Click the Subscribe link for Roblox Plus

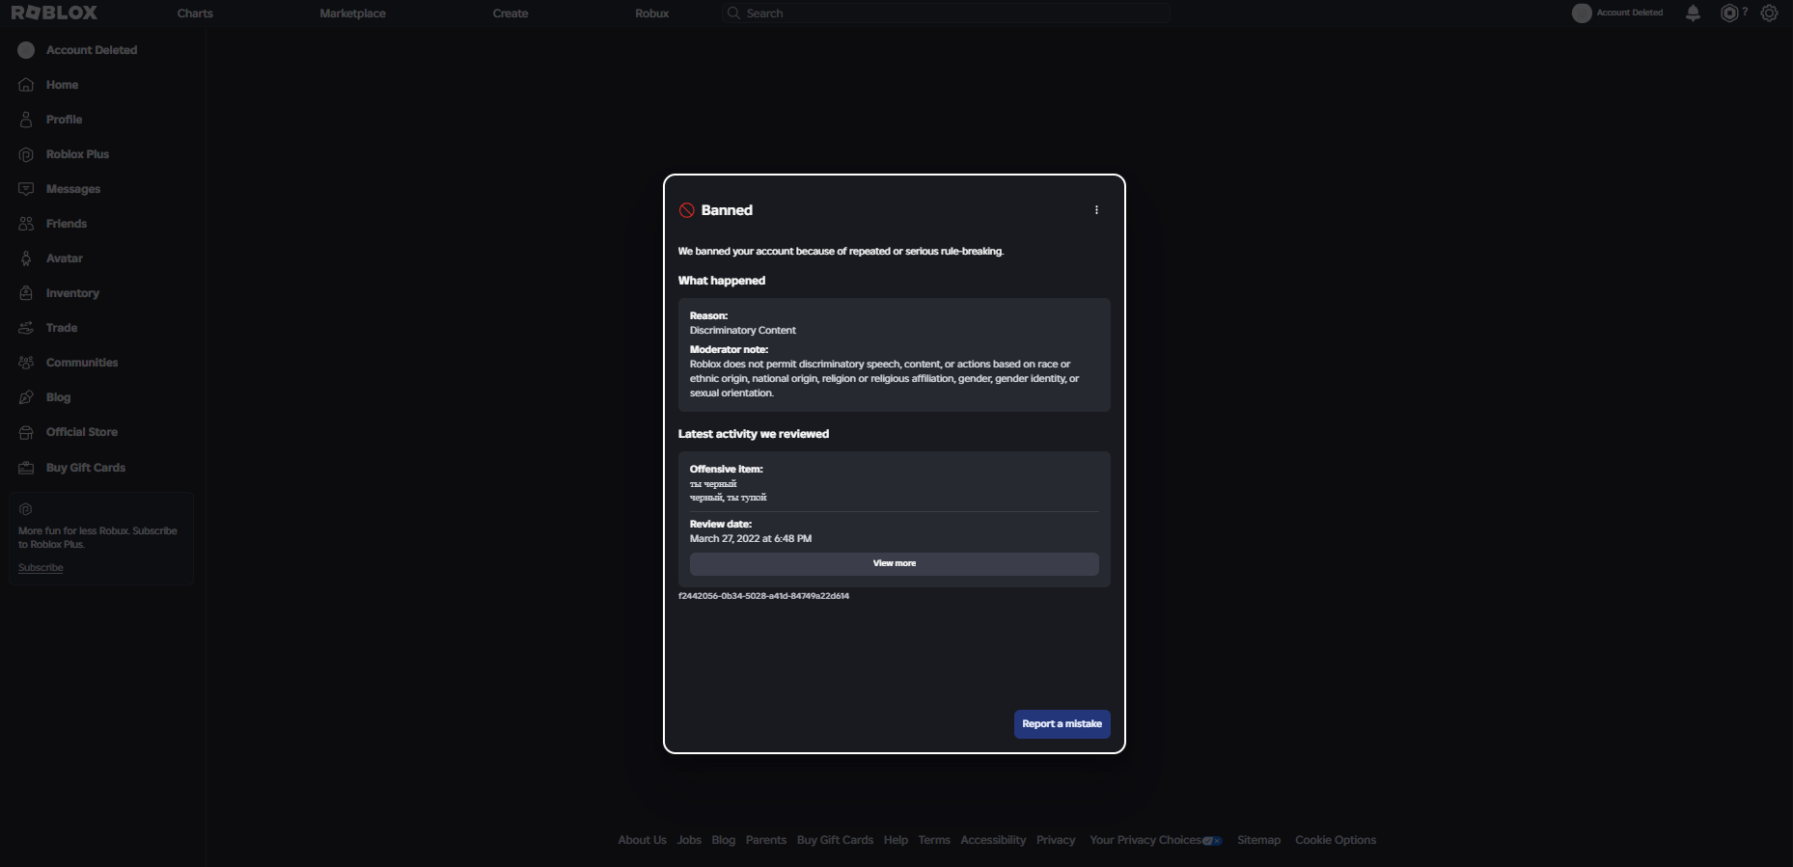pyautogui.click(x=41, y=568)
